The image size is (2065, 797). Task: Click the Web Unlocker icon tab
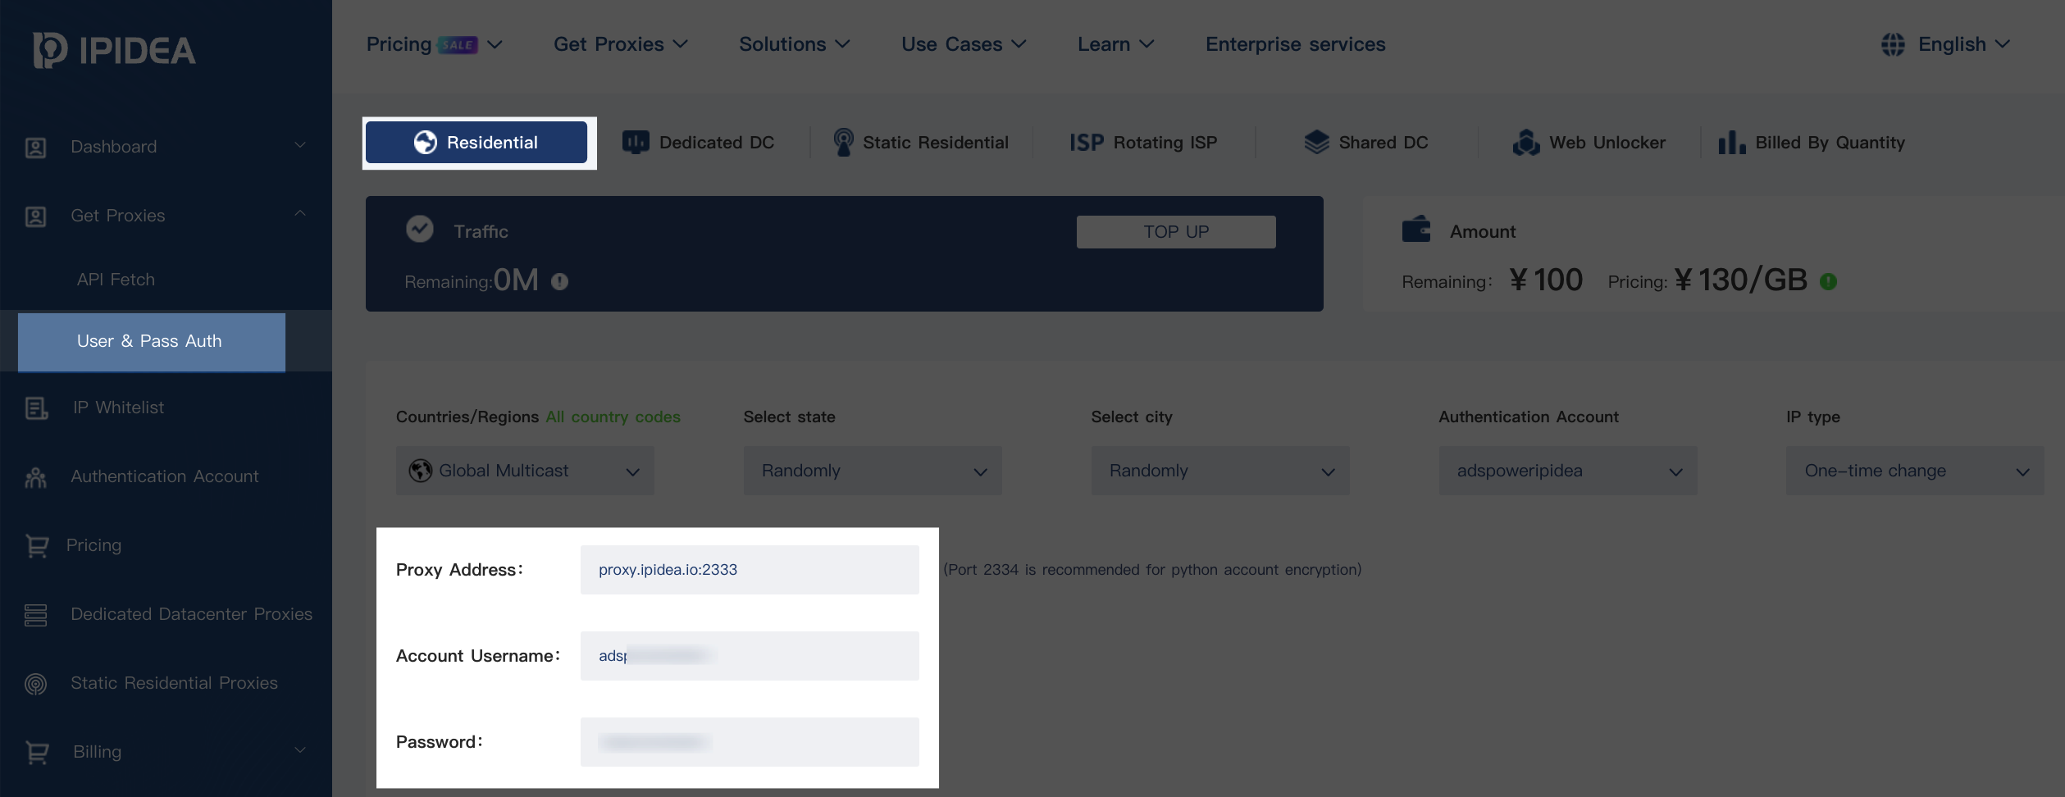point(1526,142)
